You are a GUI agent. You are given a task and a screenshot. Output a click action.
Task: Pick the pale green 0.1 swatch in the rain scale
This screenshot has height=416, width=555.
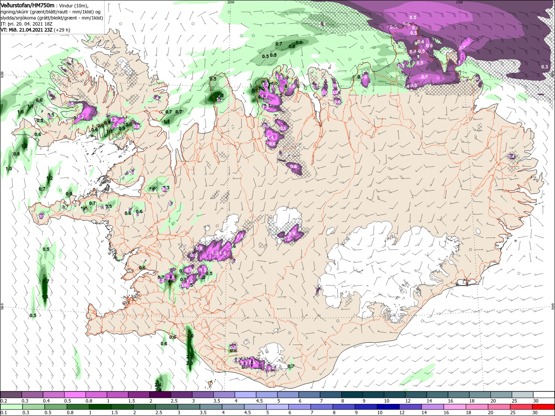(11, 406)
